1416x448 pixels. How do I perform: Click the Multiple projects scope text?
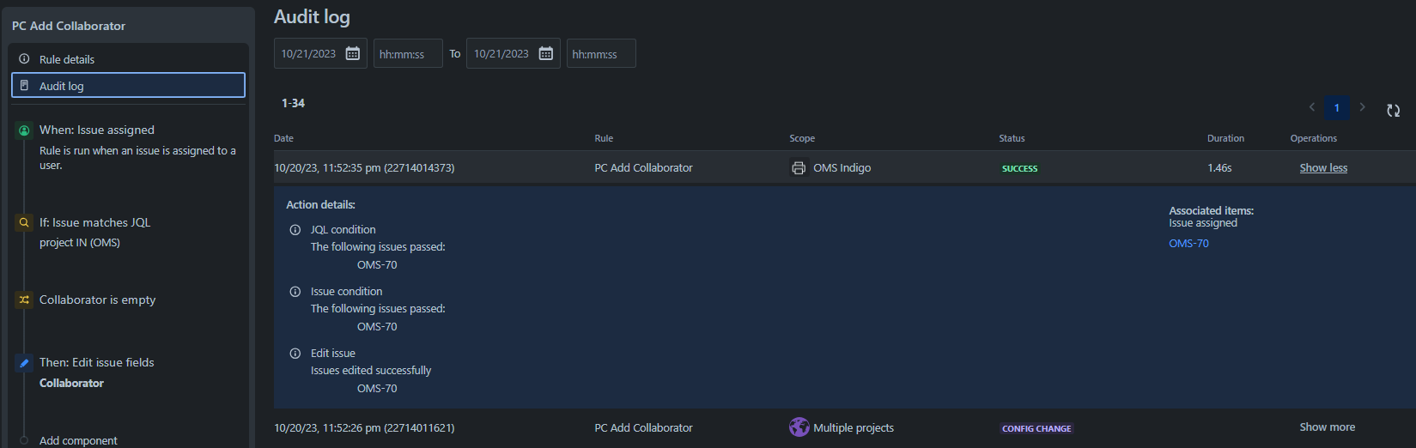pos(854,428)
